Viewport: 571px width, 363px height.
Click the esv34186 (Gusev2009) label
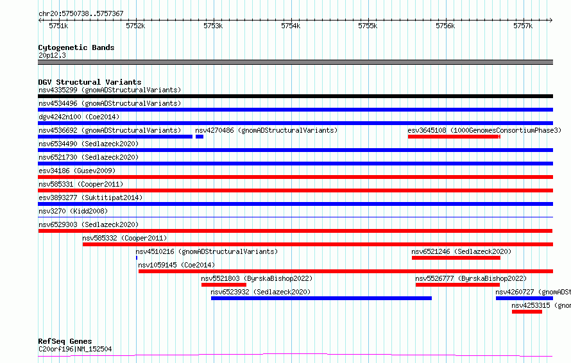(77, 171)
